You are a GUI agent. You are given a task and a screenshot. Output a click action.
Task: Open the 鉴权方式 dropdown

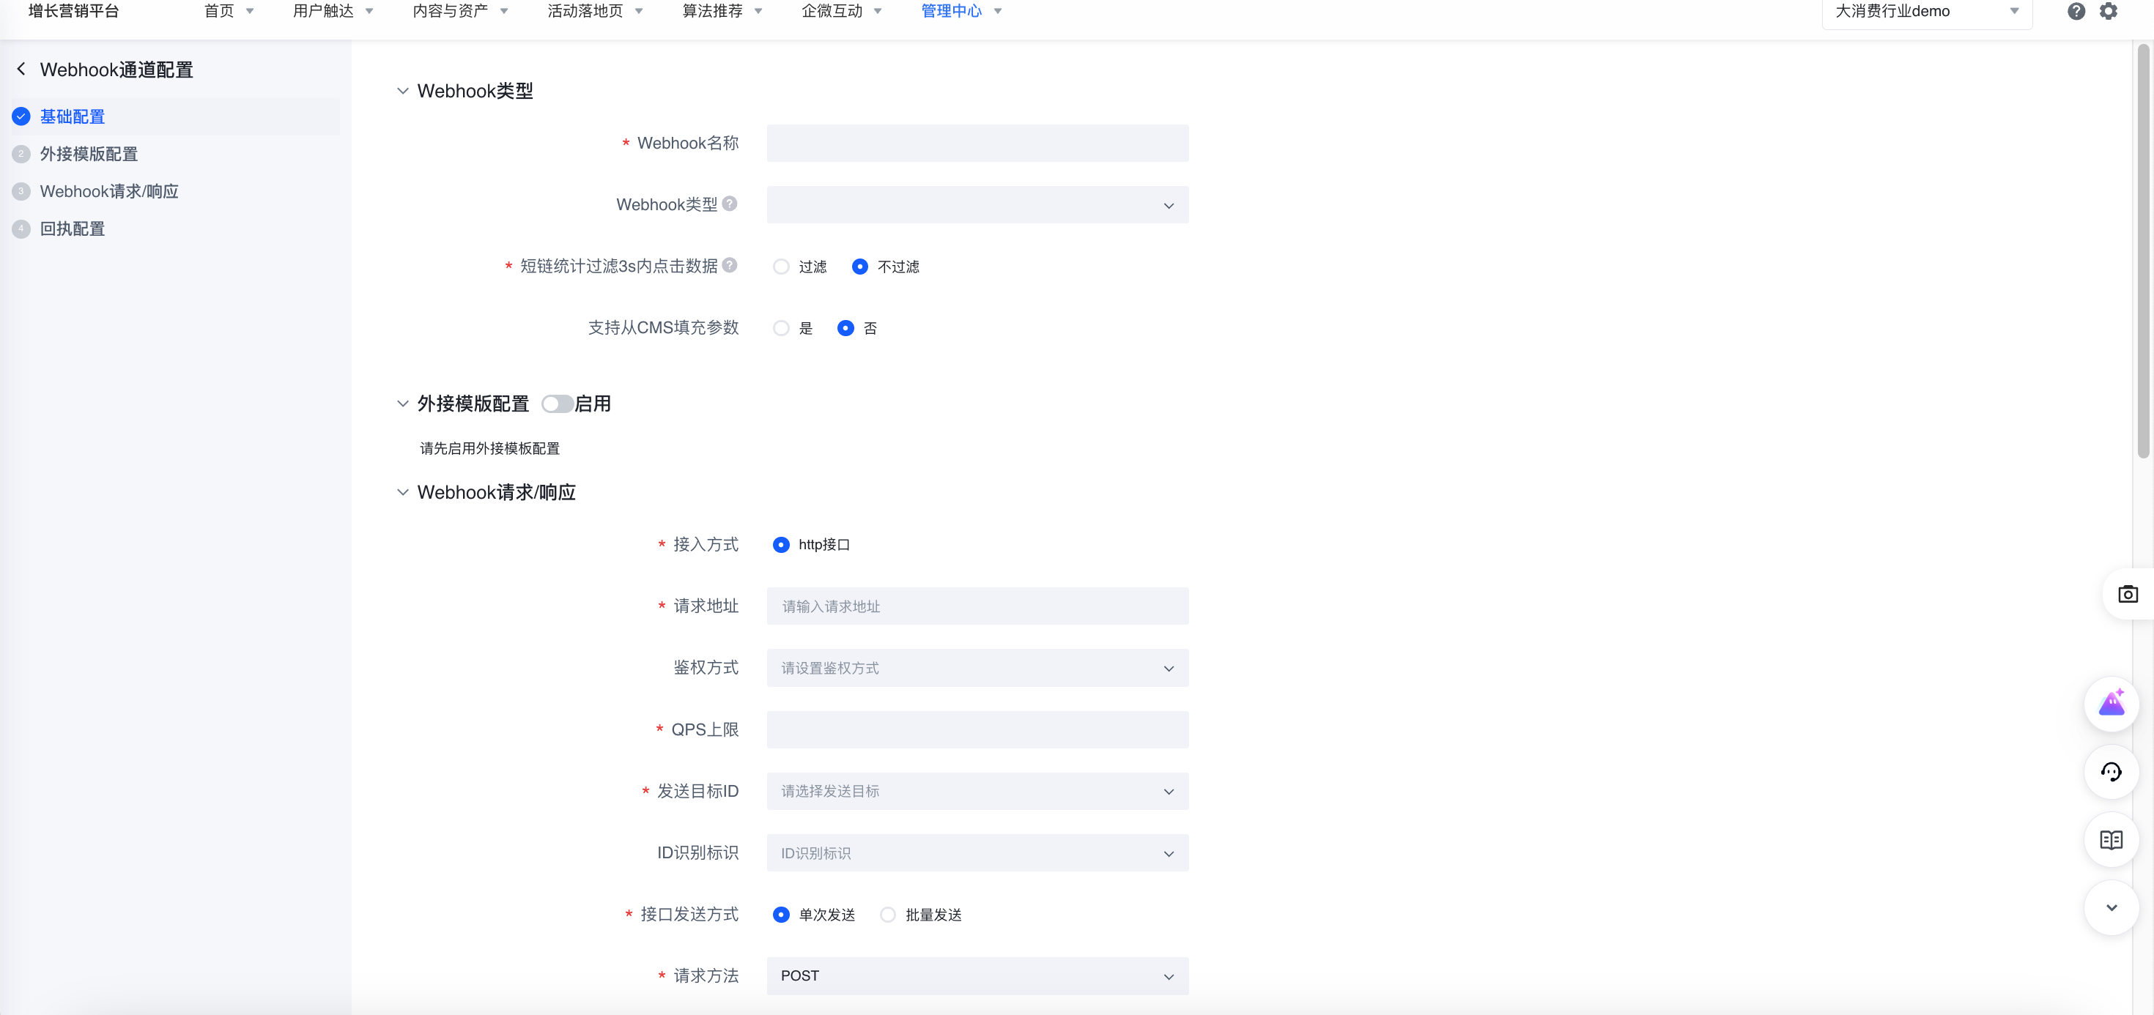pyautogui.click(x=977, y=668)
